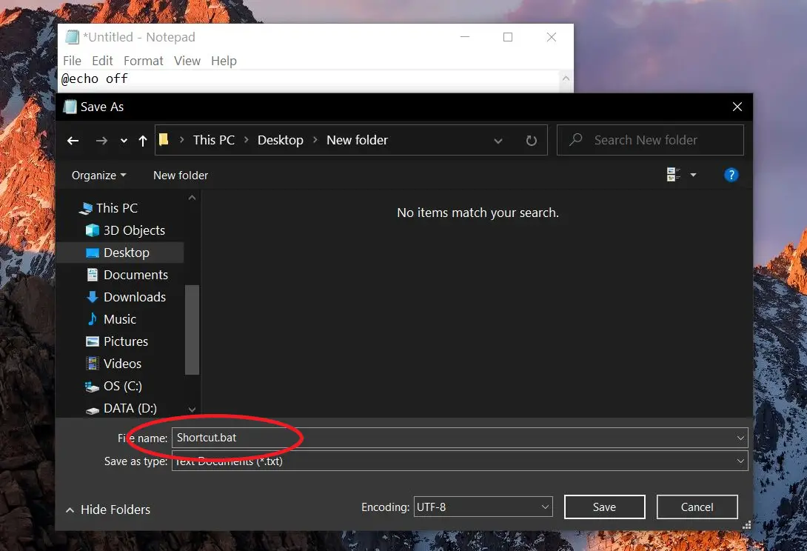This screenshot has height=551, width=807.
Task: Open the Organize dropdown menu
Action: point(98,176)
